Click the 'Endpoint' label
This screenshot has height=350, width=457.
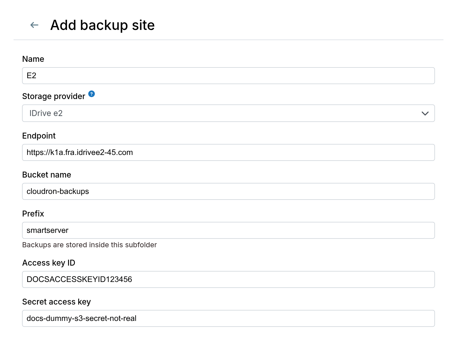coord(39,136)
